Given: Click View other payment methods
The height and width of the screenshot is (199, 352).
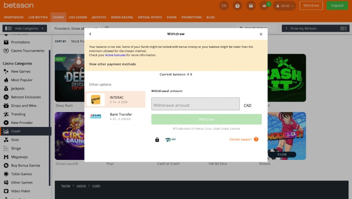Looking at the screenshot, I should (x=113, y=64).
